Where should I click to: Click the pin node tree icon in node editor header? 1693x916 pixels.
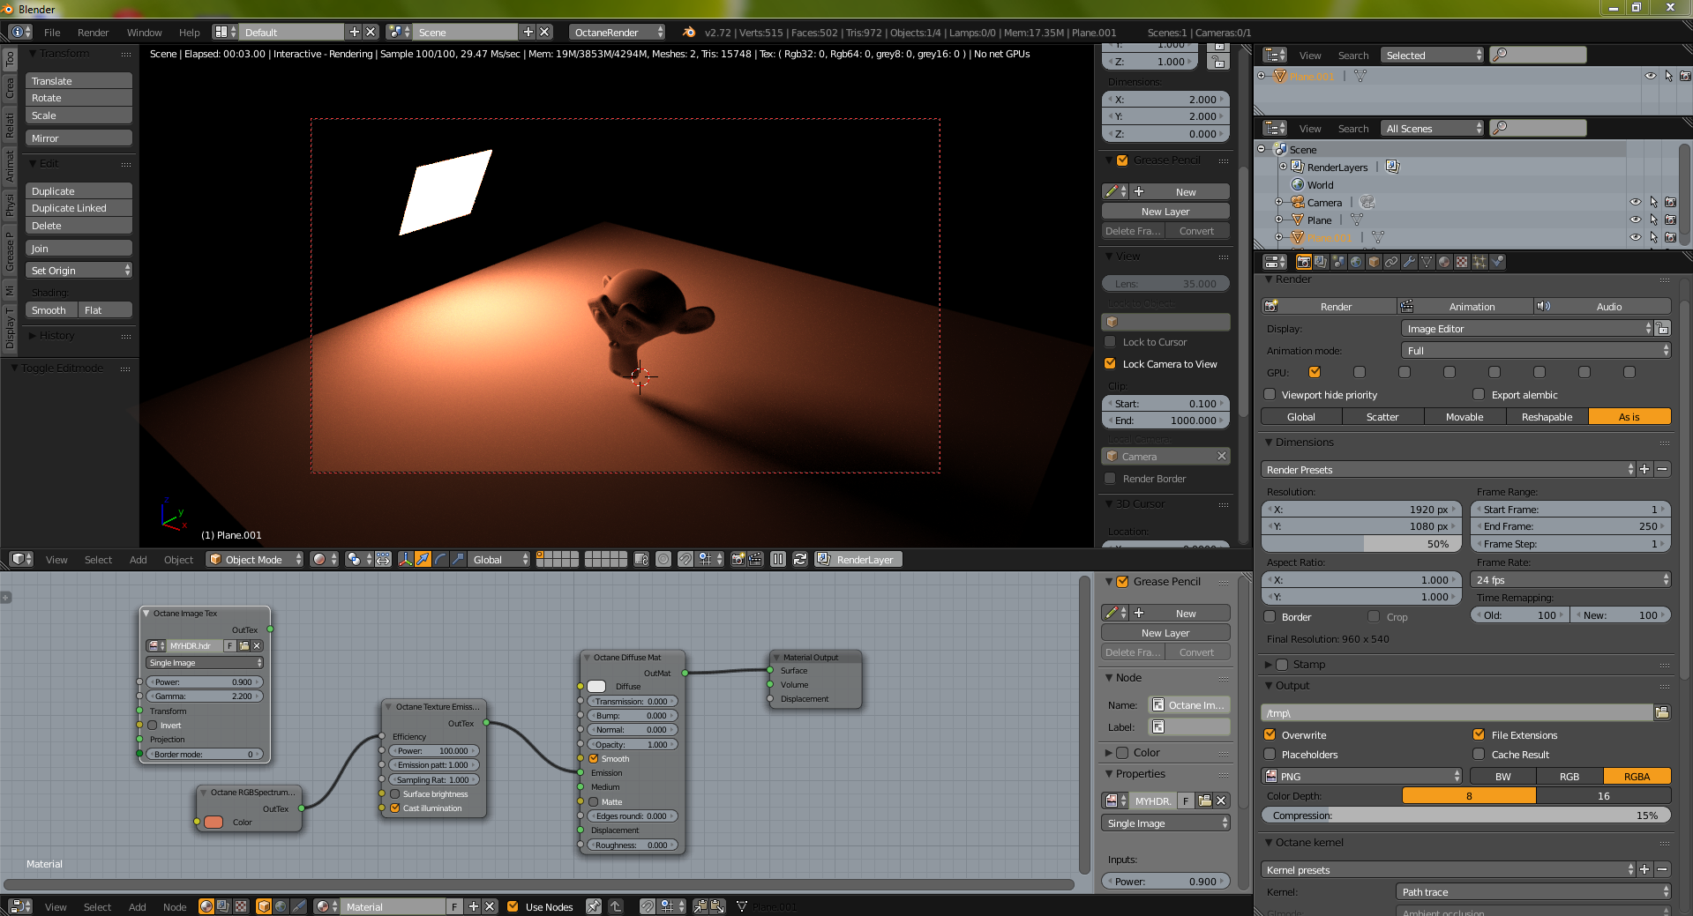[594, 906]
